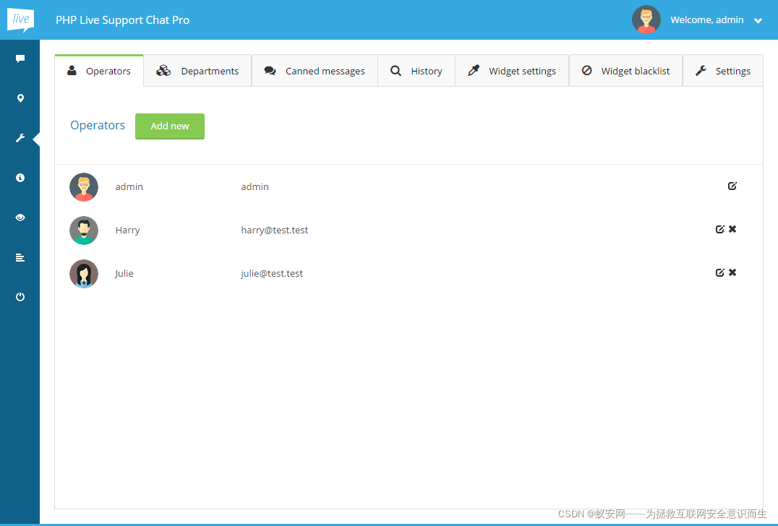
Task: Open the Canned messages tab
Action: point(315,71)
